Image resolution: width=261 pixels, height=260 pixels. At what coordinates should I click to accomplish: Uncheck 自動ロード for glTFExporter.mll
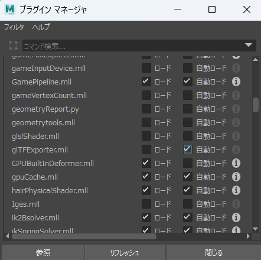188,149
